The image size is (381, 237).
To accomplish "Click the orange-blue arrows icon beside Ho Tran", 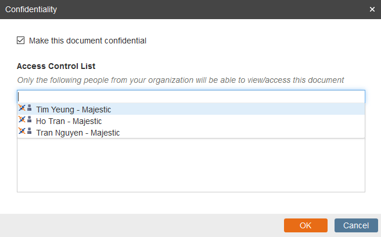I will pyautogui.click(x=22, y=119).
